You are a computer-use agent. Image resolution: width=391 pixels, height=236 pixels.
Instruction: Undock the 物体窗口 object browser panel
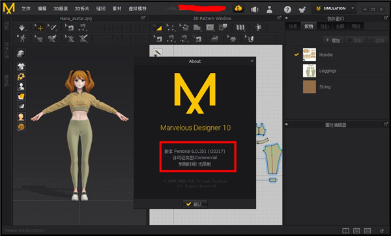pyautogui.click(x=386, y=18)
